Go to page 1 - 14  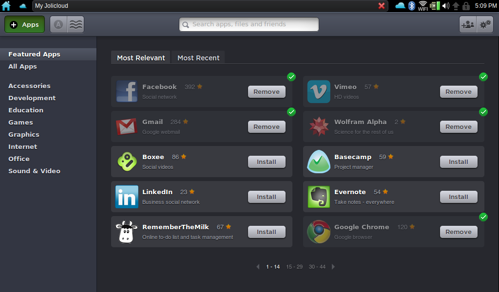click(x=273, y=267)
